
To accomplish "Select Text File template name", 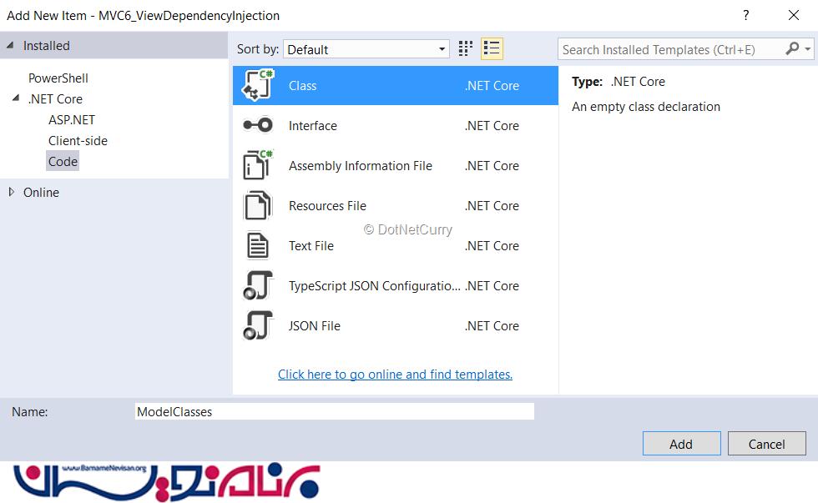I will click(311, 245).
